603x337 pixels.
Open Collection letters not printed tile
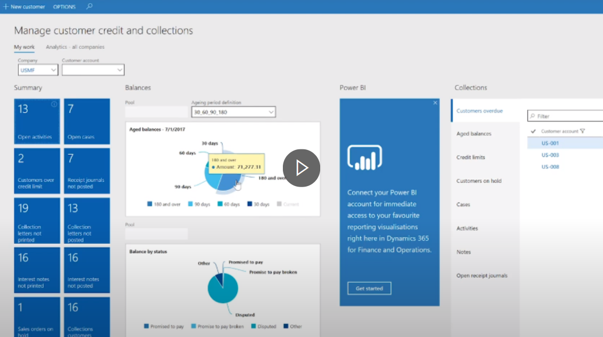(37, 221)
